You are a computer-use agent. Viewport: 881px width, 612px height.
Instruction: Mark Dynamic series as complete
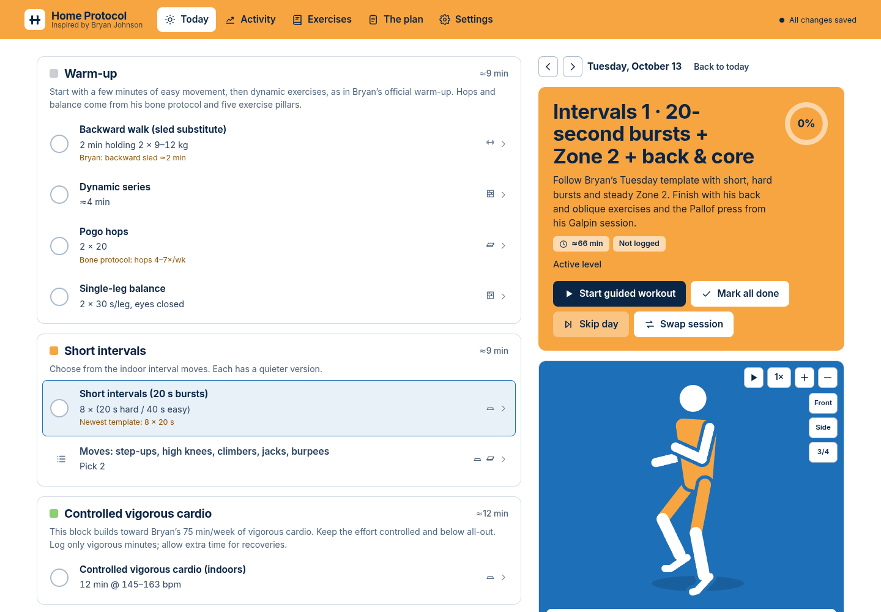[x=59, y=195]
